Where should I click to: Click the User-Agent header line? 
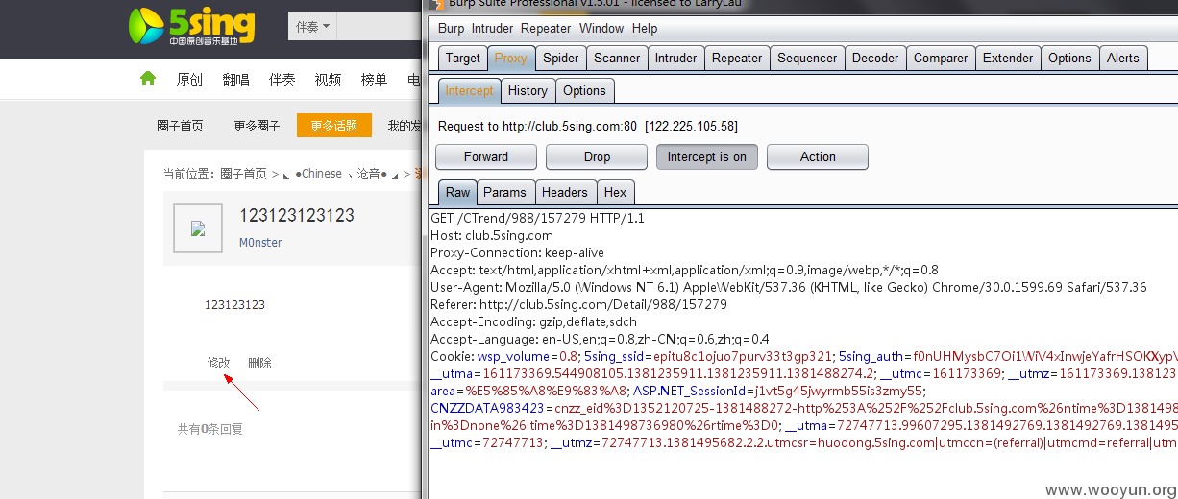click(x=788, y=287)
